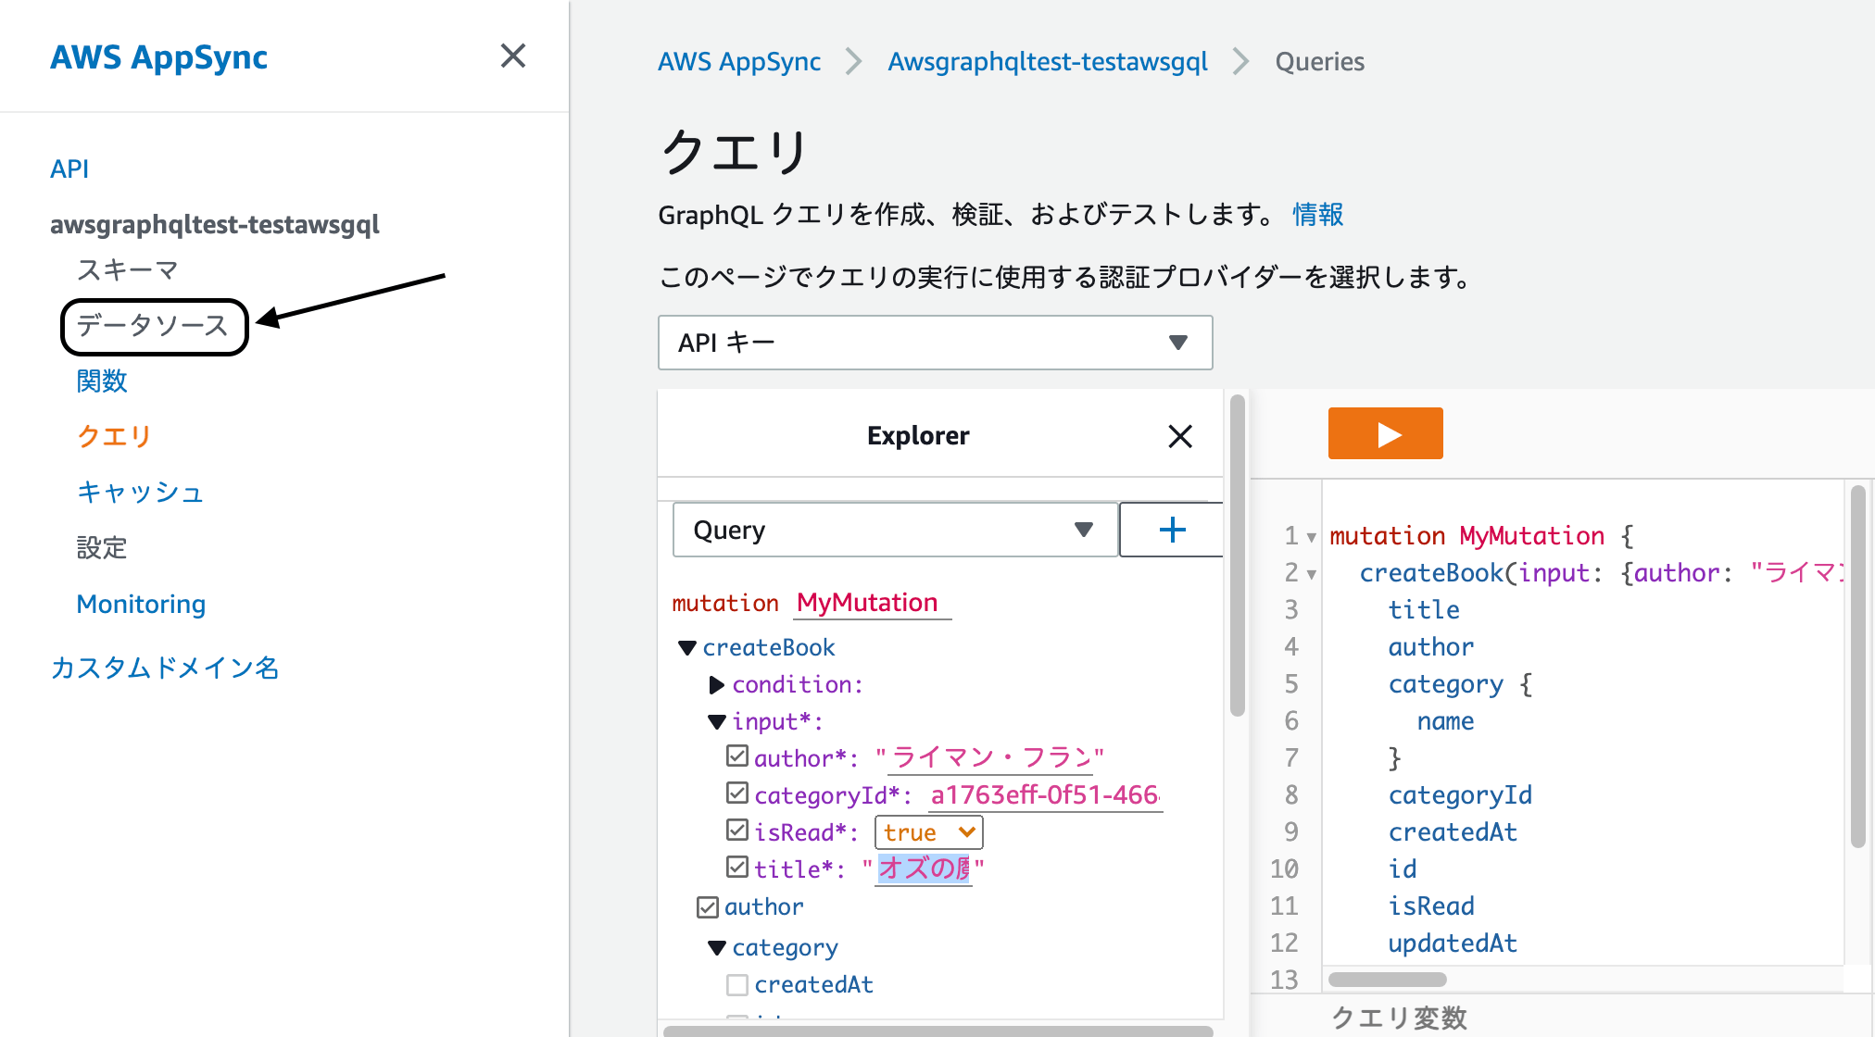
Task: Open the API キー auth provider dropdown
Action: pyautogui.click(x=935, y=343)
